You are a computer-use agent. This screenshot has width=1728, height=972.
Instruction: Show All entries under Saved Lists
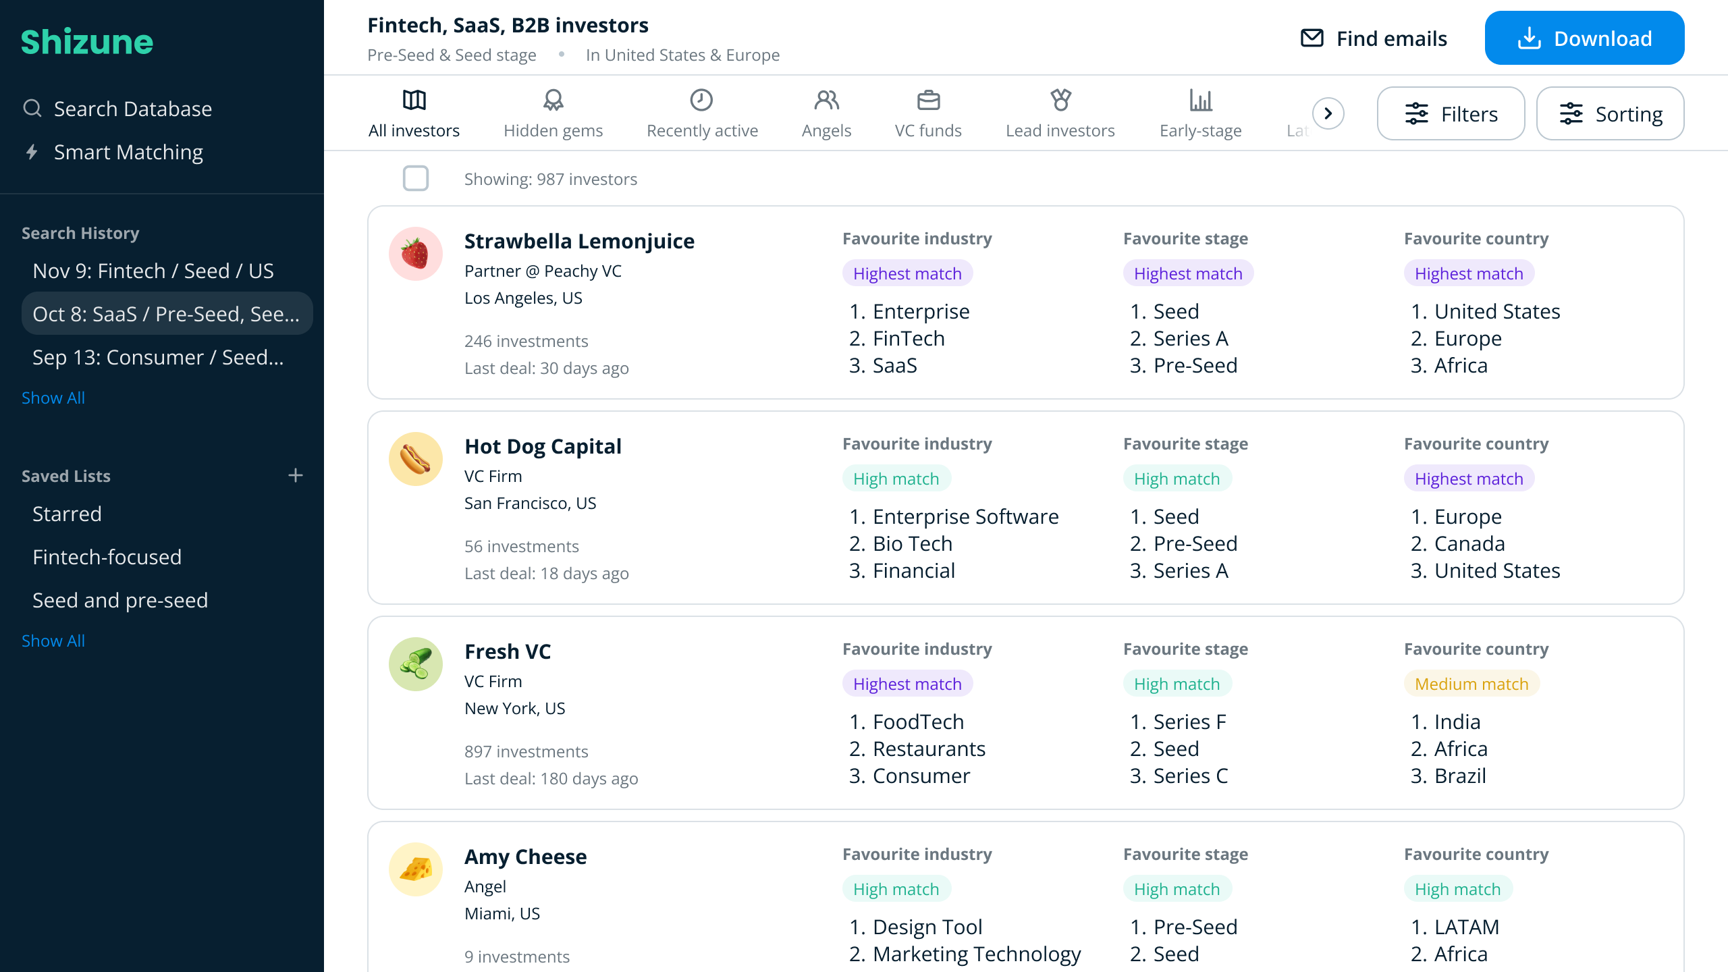click(53, 641)
